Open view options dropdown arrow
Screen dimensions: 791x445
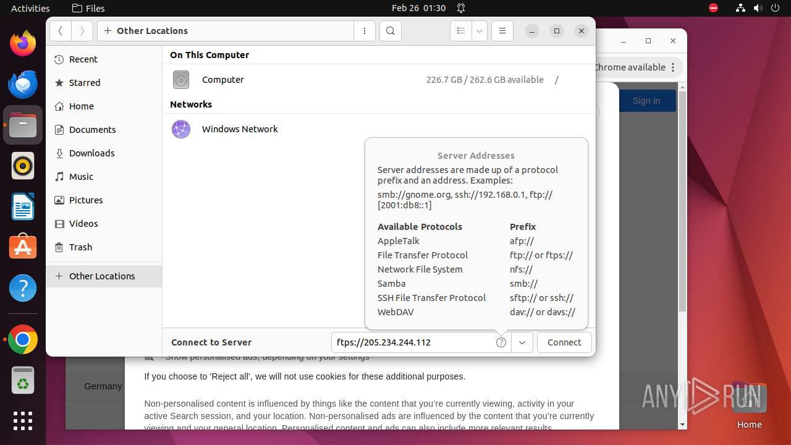click(x=480, y=31)
